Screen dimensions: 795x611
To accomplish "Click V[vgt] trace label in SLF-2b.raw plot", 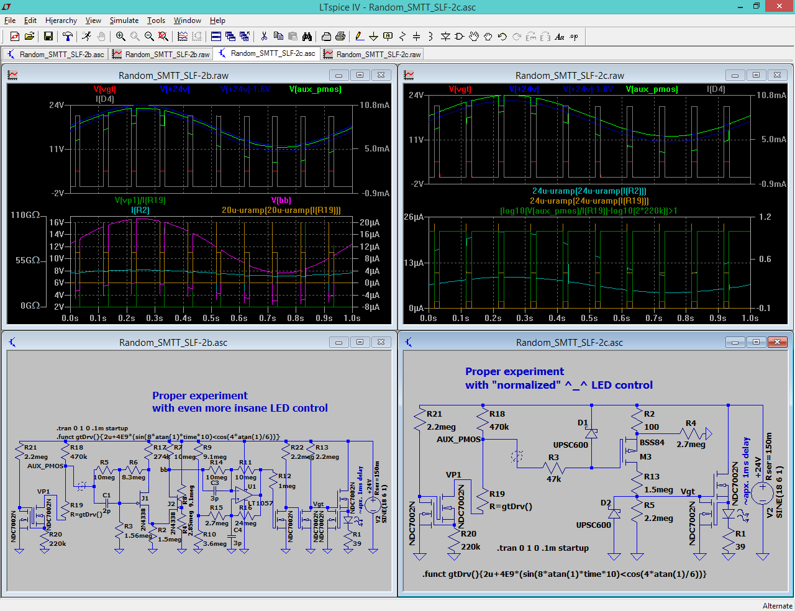I will [105, 89].
